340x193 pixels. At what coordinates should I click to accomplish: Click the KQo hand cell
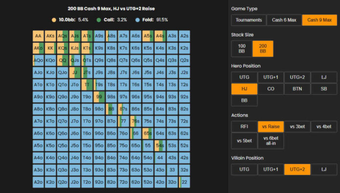click(x=50, y=60)
